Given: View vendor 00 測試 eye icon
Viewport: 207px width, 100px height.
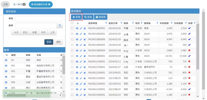Looking at the screenshot, I should pyautogui.click(x=6, y=60).
